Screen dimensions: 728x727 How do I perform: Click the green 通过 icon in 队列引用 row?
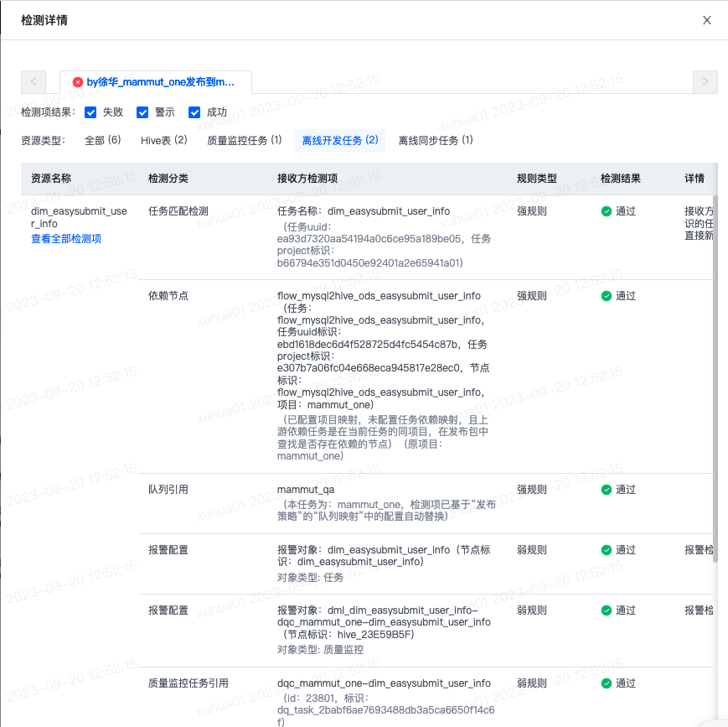click(606, 490)
